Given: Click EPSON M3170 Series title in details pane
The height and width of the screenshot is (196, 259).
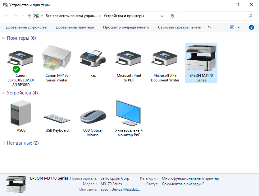Looking at the screenshot, I should [x=49, y=178].
